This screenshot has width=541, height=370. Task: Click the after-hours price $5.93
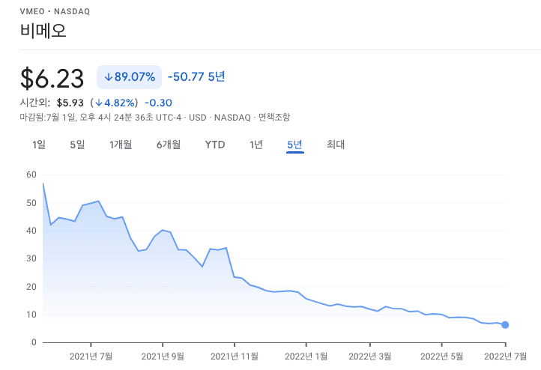(70, 103)
